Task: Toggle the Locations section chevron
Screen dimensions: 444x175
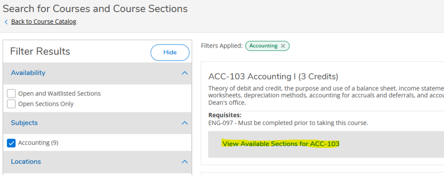Action: (185, 162)
